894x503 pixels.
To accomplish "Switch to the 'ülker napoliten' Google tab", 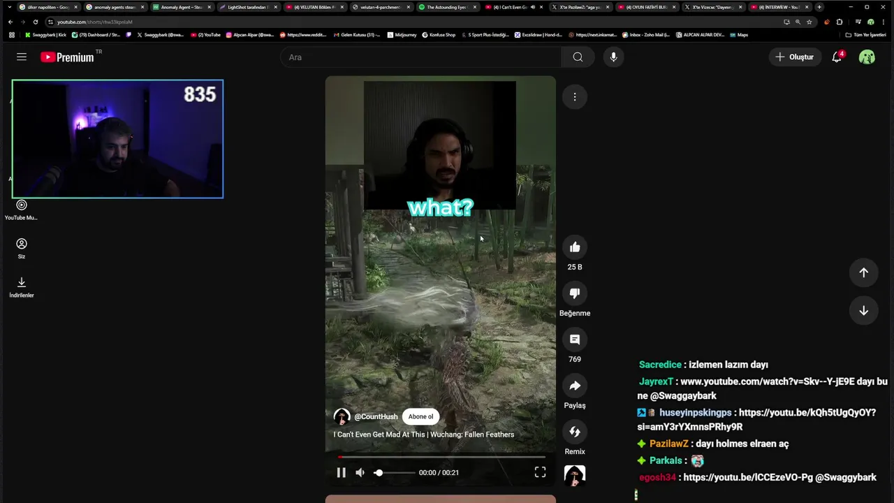I will [47, 7].
